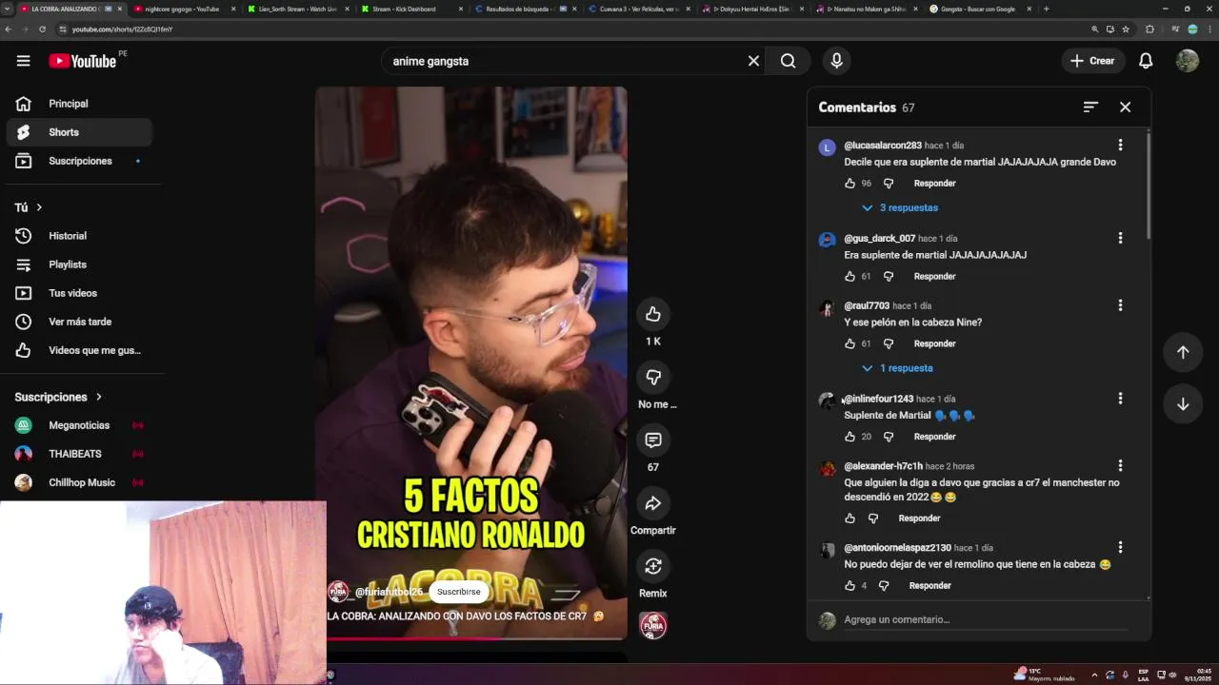Open options menu on raul7703's comment
The height and width of the screenshot is (685, 1219).
click(x=1120, y=305)
